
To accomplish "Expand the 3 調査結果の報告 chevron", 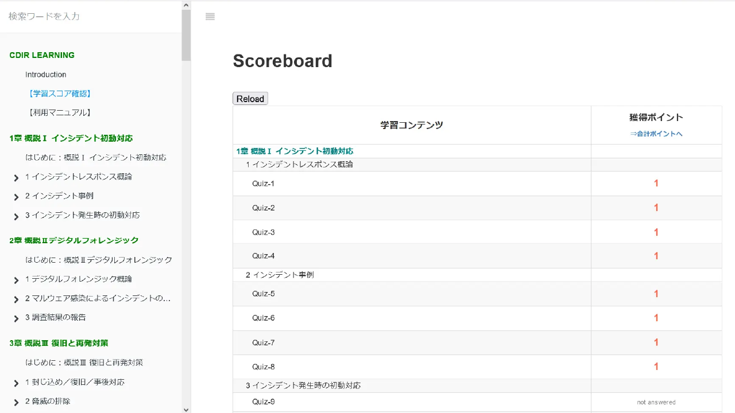I will [16, 318].
